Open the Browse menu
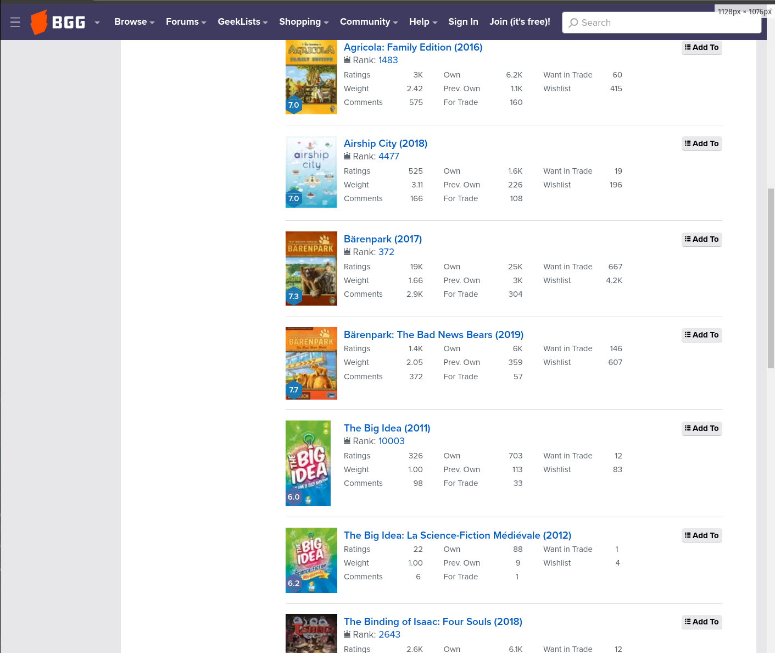Screen dimensions: 775x653 [134, 22]
